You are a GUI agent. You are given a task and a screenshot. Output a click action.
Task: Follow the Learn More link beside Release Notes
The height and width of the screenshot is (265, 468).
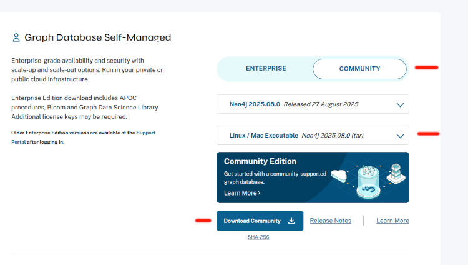click(x=392, y=221)
